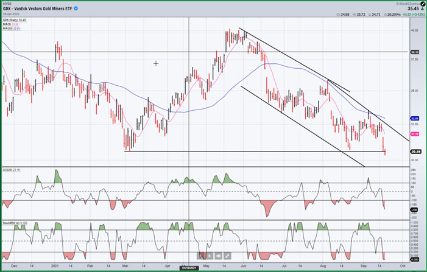Click the 30.58 last price tag on axis
Image resolution: width=427 pixels, height=272 pixels.
click(415, 152)
